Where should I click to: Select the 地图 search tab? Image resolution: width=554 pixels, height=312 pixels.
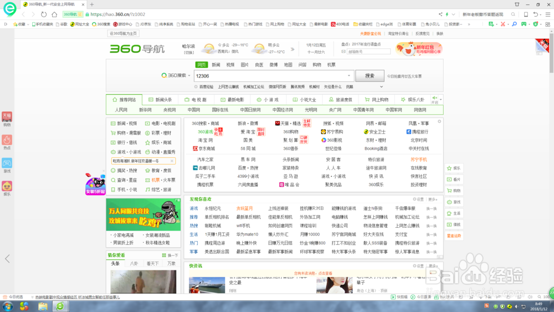click(x=288, y=65)
